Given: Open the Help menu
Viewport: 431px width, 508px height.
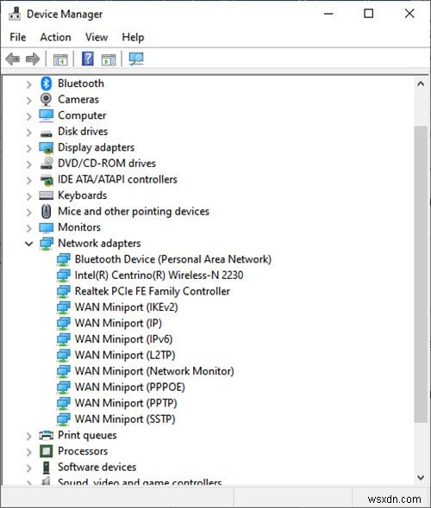Looking at the screenshot, I should pyautogui.click(x=133, y=37).
